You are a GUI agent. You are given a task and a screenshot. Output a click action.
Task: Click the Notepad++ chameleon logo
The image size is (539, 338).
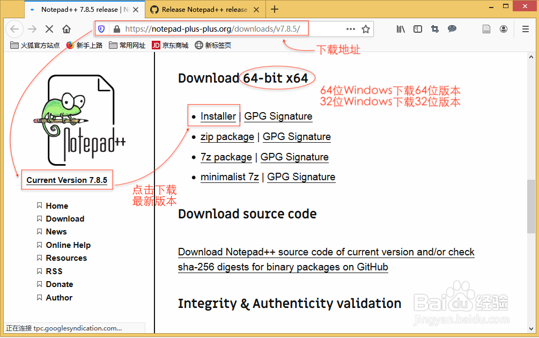[x=79, y=120]
